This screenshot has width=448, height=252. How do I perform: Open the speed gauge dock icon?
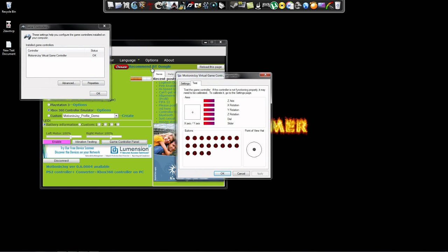click(330, 5)
